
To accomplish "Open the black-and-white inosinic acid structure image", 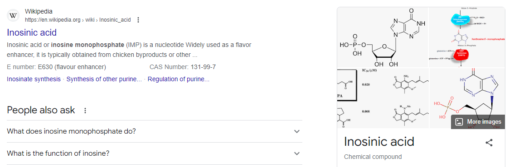I will [383, 37].
